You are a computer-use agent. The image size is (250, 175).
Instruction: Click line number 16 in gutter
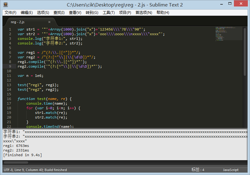pos(9,99)
